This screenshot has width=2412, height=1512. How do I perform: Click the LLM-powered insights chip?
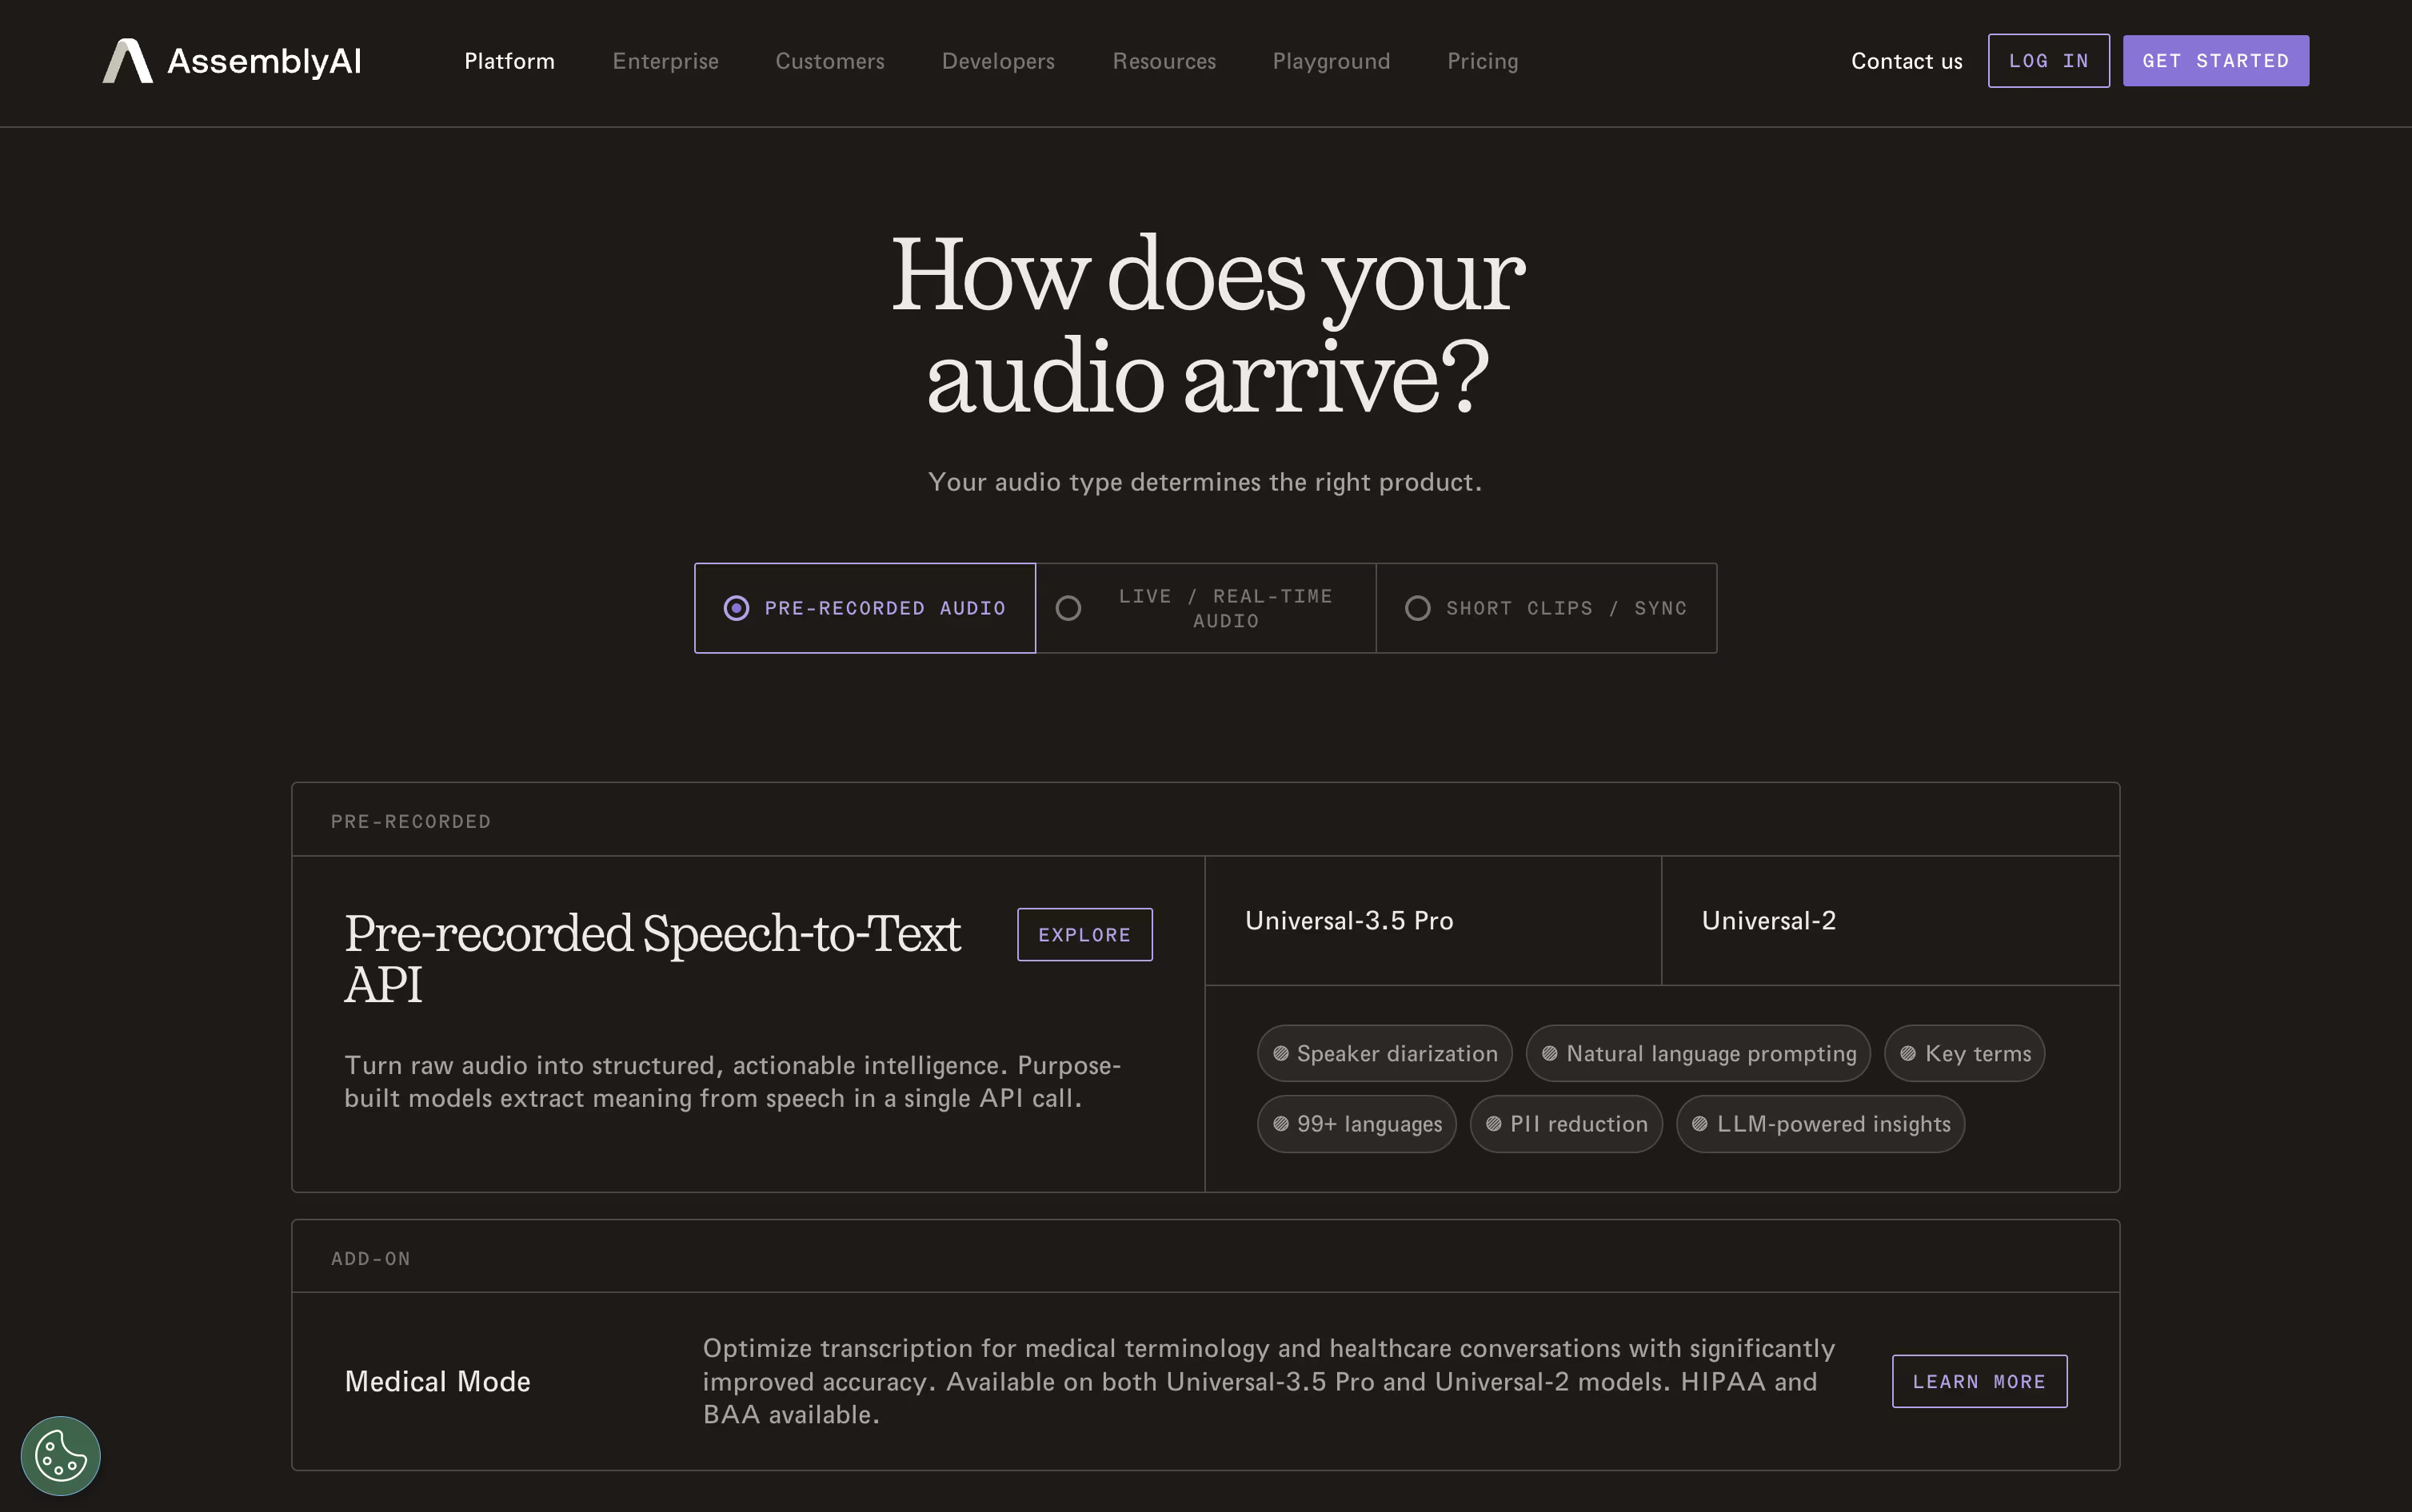[1819, 1124]
